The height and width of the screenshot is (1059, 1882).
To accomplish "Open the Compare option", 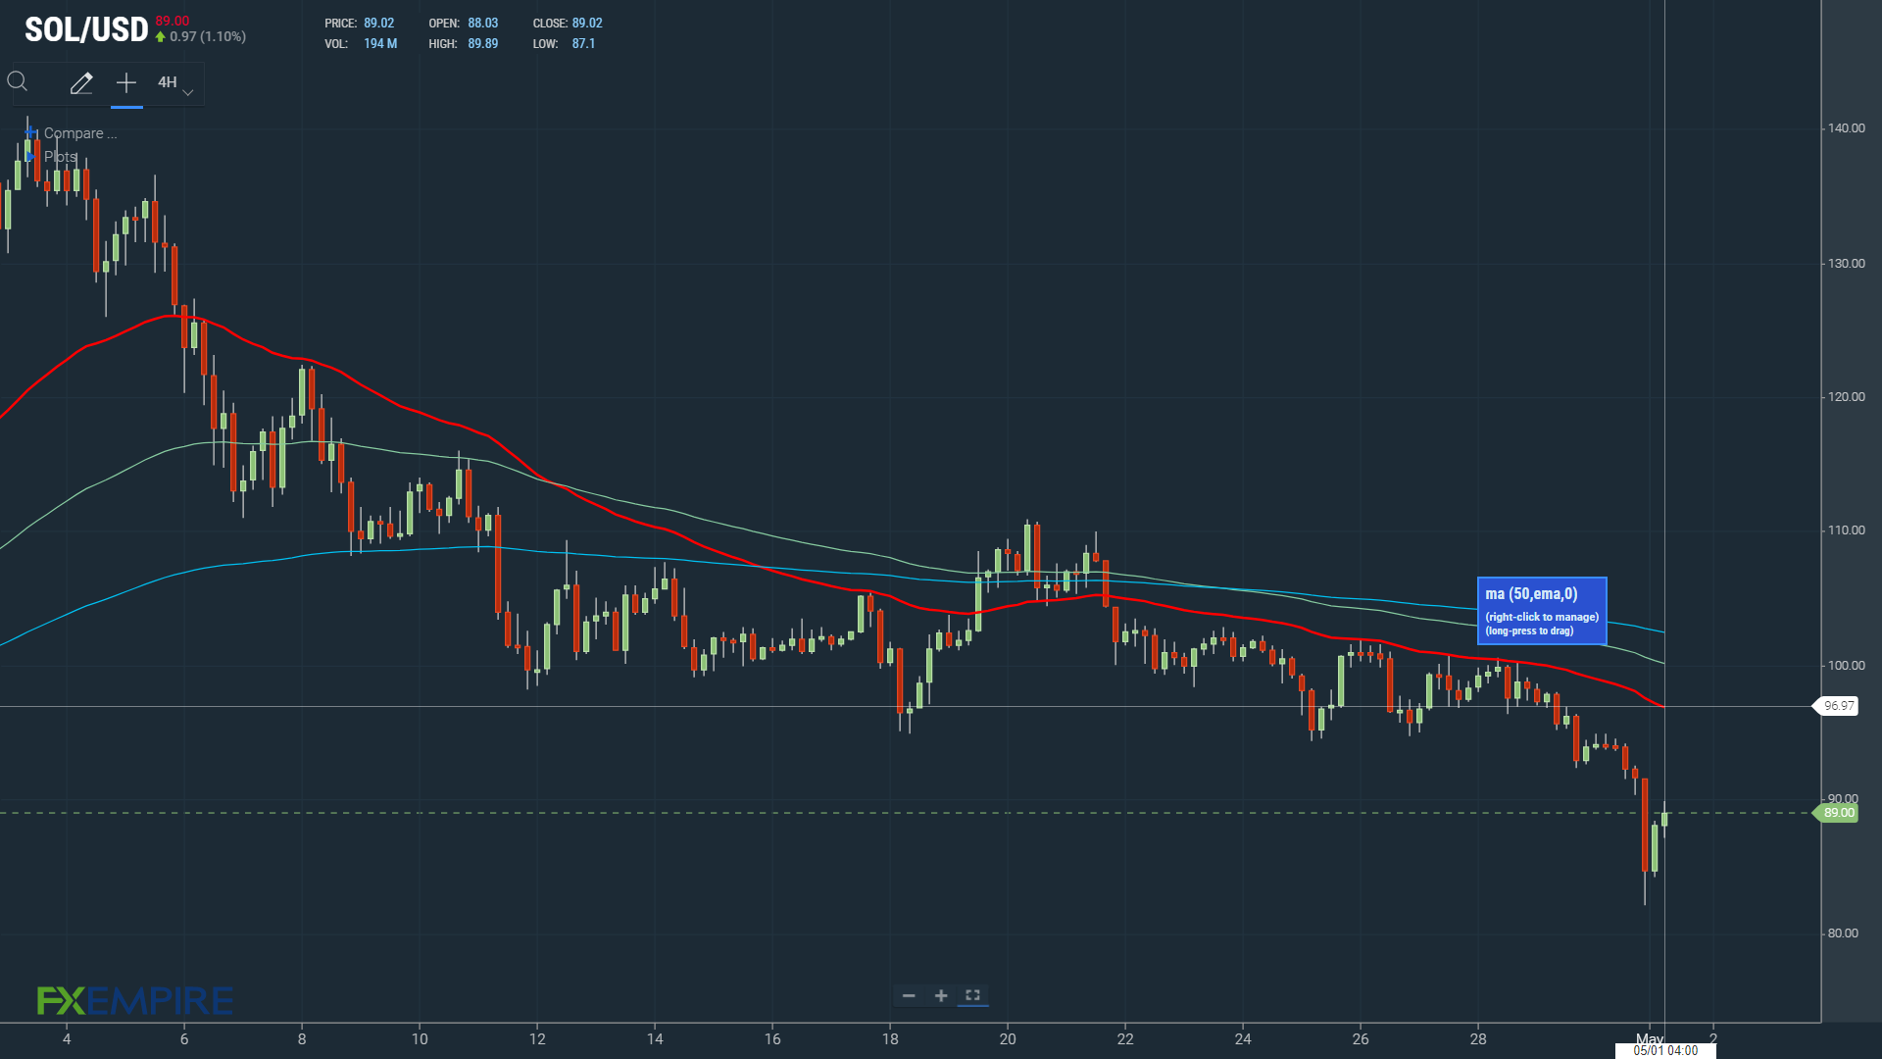I will coord(80,133).
